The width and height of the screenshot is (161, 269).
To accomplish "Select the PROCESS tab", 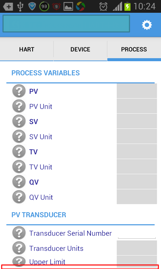I will [x=134, y=49].
